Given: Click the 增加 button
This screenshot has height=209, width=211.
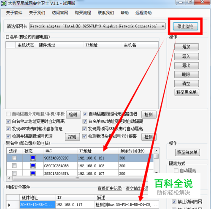Looking at the screenshot, I should pyautogui.click(x=187, y=47).
